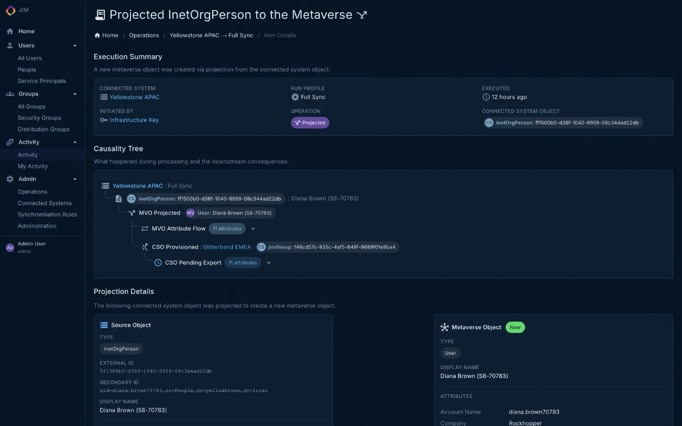Click the JIM logo icon

pos(10,10)
